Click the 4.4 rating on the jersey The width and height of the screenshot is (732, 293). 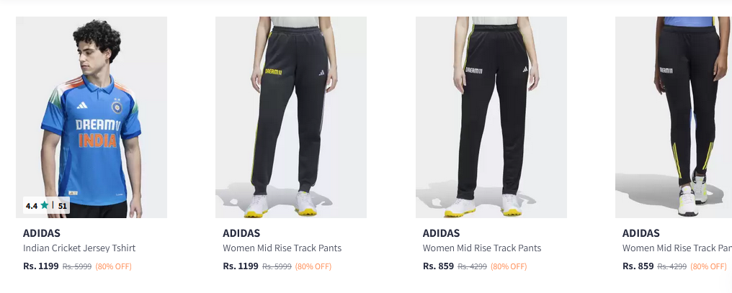[x=32, y=206]
